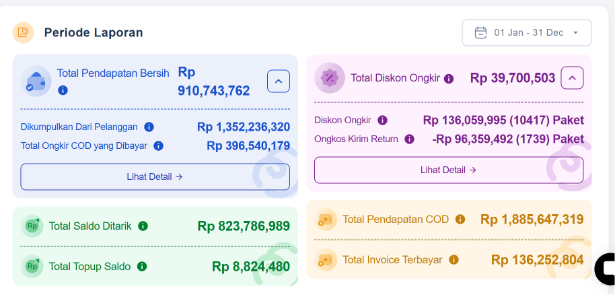Image resolution: width=615 pixels, height=295 pixels.
Task: Click the Total Topup Saldo label
Action: pos(89,266)
